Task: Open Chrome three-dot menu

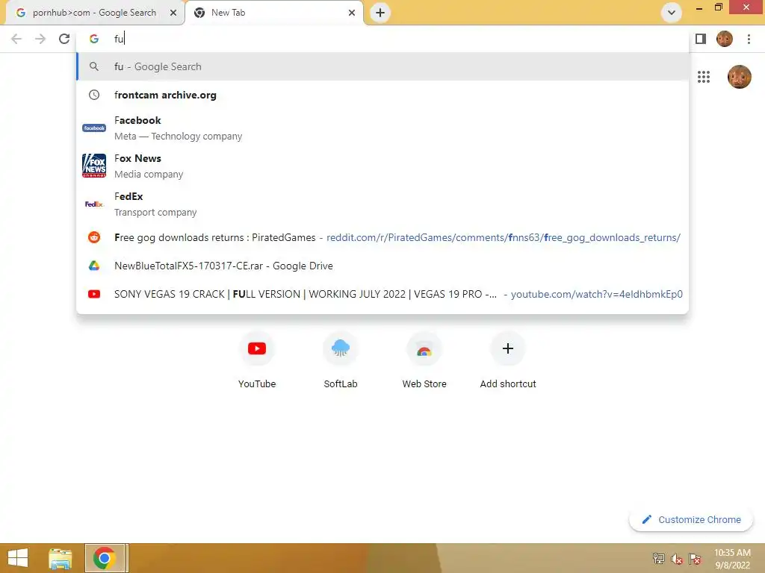Action: pos(749,39)
